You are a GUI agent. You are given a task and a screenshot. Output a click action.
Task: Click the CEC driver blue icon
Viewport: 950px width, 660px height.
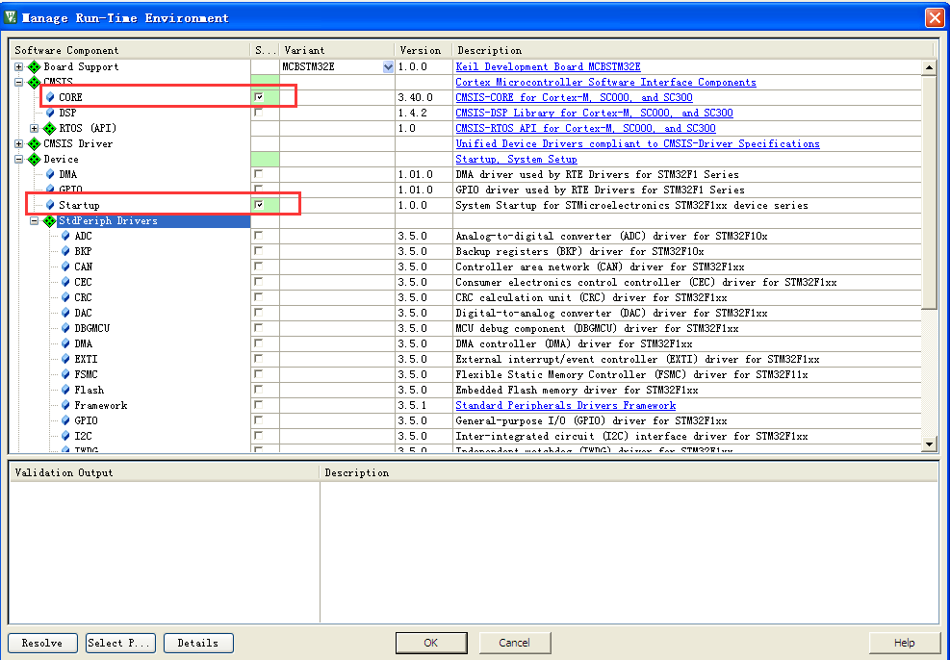pyautogui.click(x=65, y=282)
